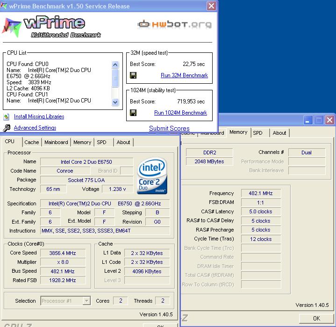The height and width of the screenshot is (327, 336).
Task: Open the Processor #1 selection dropdown
Action: point(86,301)
